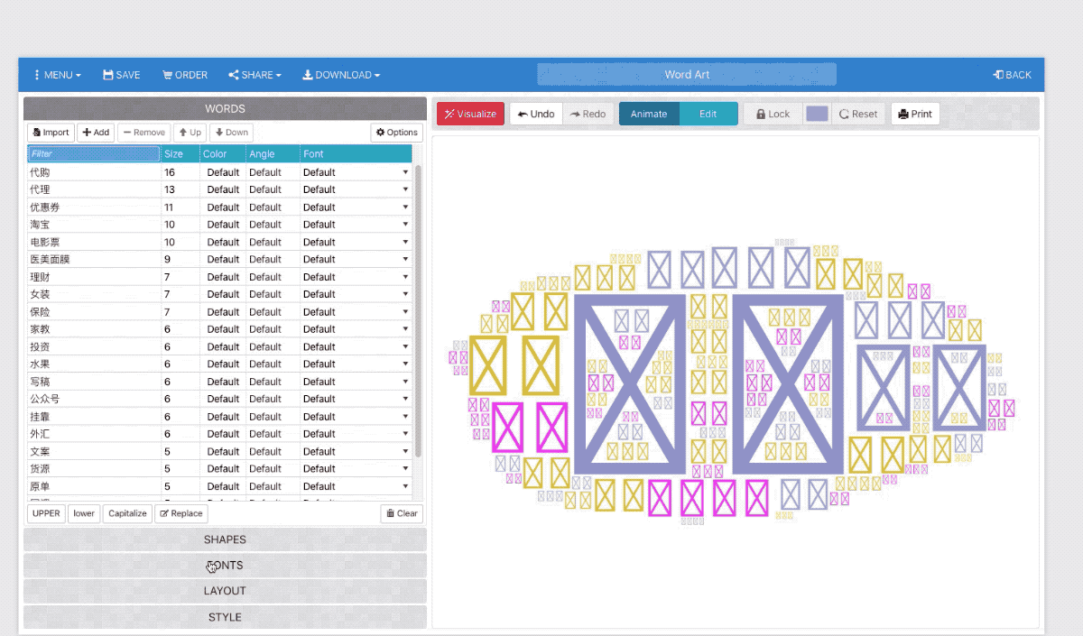This screenshot has height=636, width=1083.
Task: Click the Lock padlock button
Action: tap(773, 114)
